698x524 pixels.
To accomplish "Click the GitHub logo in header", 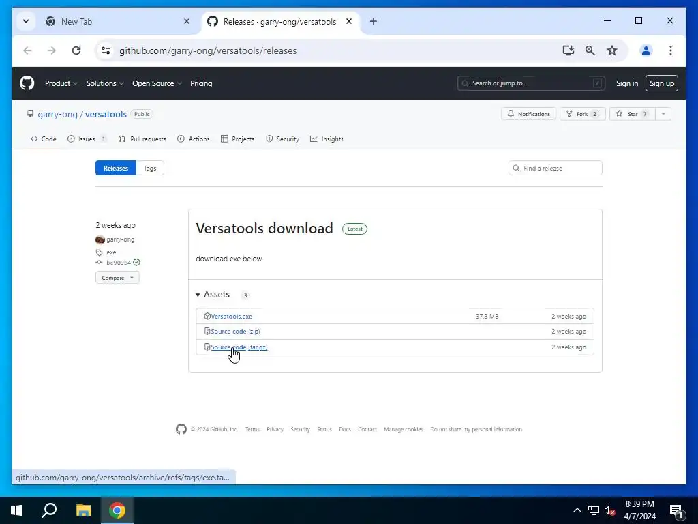I will [27, 83].
